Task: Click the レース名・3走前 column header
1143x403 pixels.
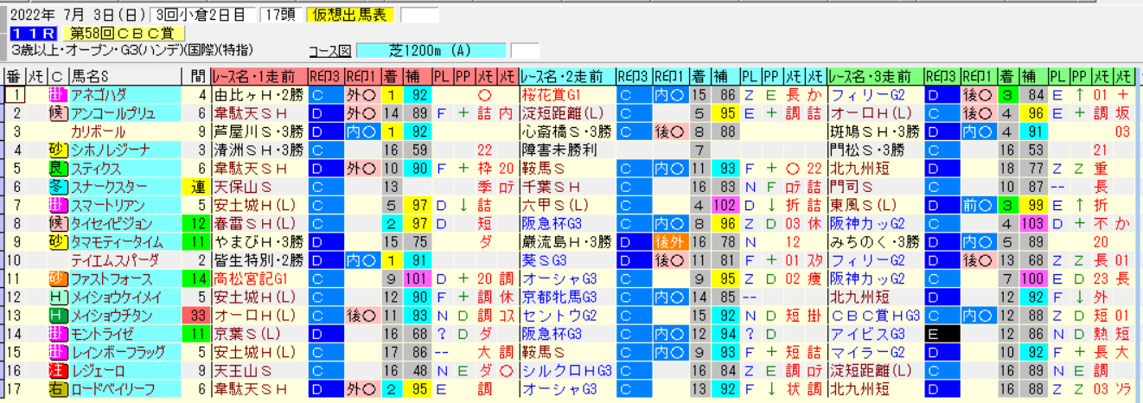Action: 875,76
